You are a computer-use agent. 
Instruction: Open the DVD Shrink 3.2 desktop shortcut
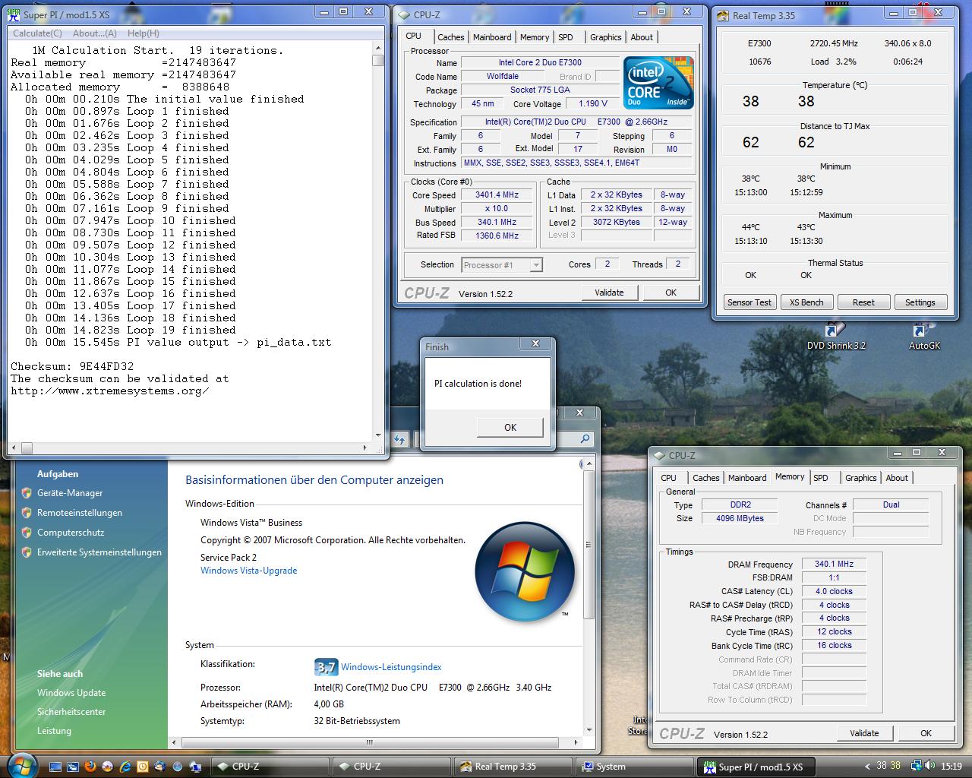pos(835,332)
